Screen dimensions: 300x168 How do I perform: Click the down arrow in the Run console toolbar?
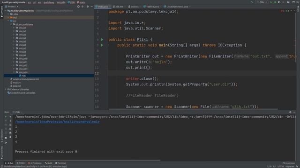[x=10, y=120]
